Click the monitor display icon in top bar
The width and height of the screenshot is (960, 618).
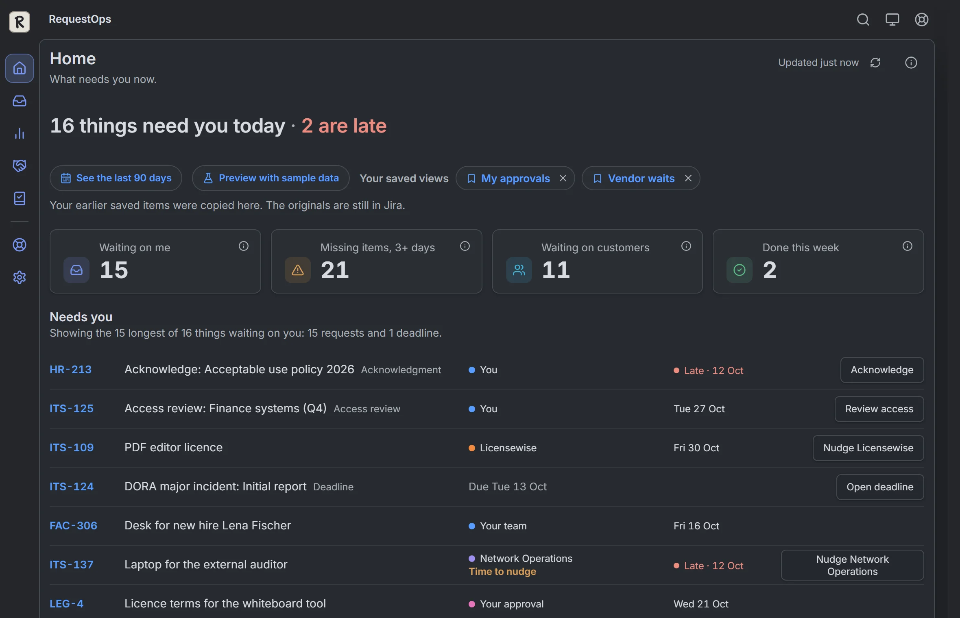click(892, 20)
